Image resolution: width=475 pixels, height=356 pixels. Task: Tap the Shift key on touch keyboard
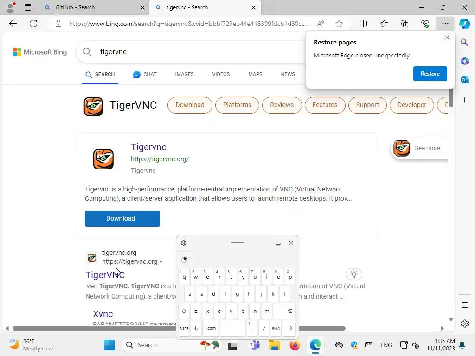184,311
